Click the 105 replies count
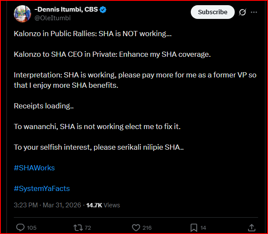 tap(32, 228)
